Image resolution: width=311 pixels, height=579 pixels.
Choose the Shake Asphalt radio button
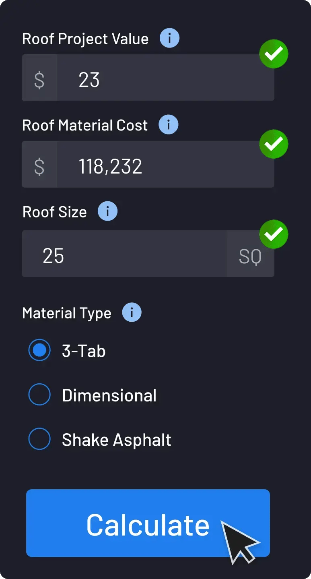point(39,439)
